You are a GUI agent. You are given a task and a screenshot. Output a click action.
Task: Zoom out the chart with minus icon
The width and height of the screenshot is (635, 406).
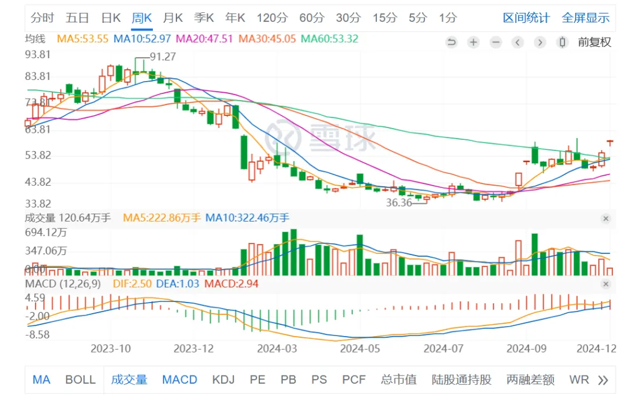coord(496,42)
